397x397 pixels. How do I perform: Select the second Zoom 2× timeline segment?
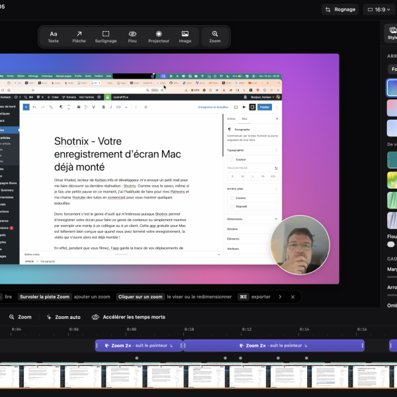[274, 345]
